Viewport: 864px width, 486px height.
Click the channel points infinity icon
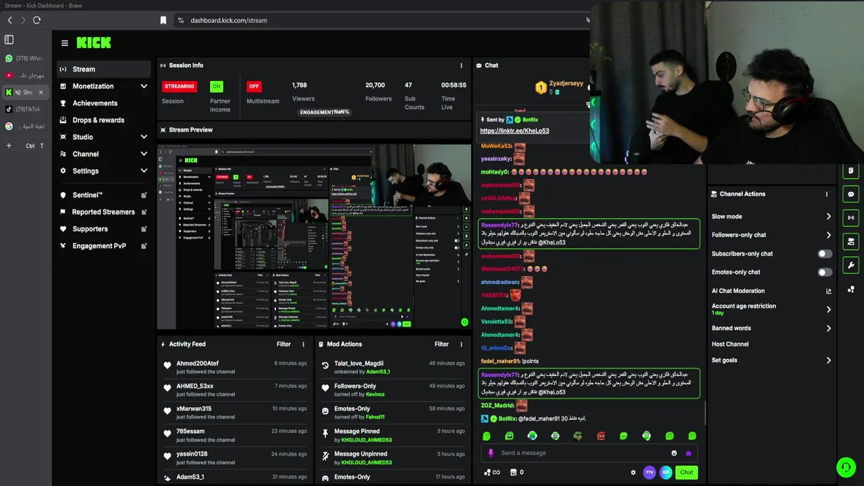(x=492, y=473)
